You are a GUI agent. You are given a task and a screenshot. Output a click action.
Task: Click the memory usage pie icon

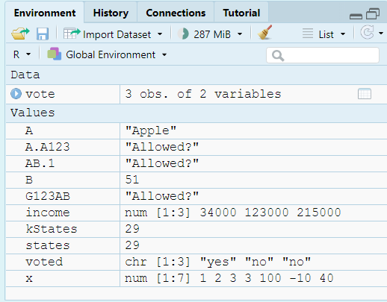point(183,34)
